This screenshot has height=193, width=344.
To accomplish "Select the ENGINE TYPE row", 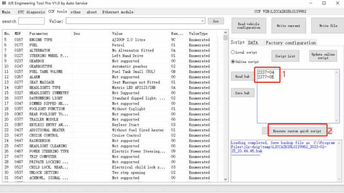I will [110, 40].
